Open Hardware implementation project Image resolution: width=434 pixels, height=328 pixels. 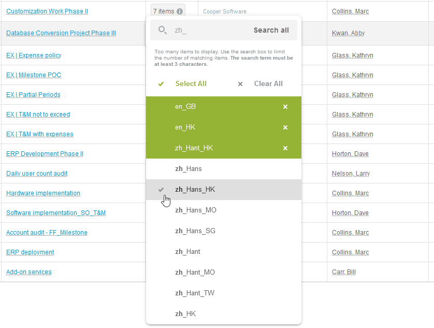[x=43, y=193]
